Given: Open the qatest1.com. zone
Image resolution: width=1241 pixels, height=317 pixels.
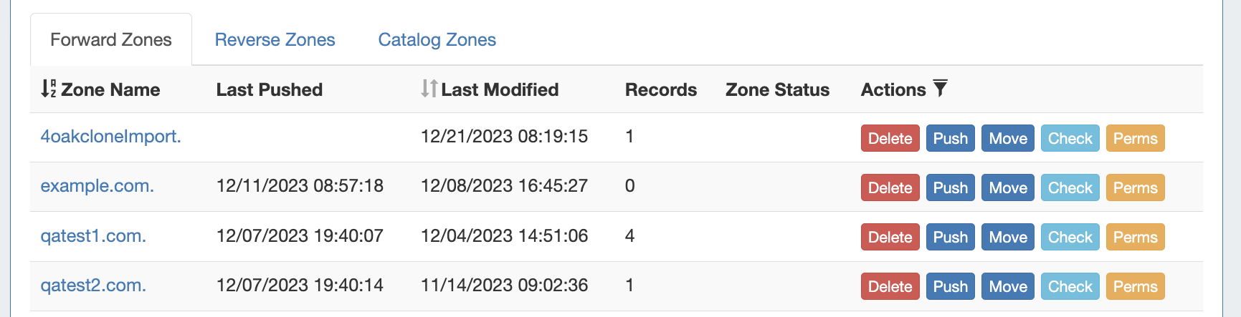Looking at the screenshot, I should pyautogui.click(x=93, y=235).
